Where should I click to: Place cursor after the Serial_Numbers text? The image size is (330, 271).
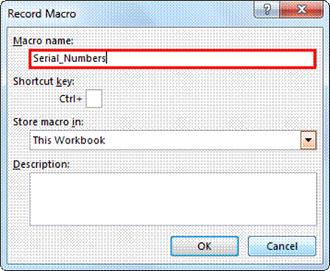tap(107, 58)
